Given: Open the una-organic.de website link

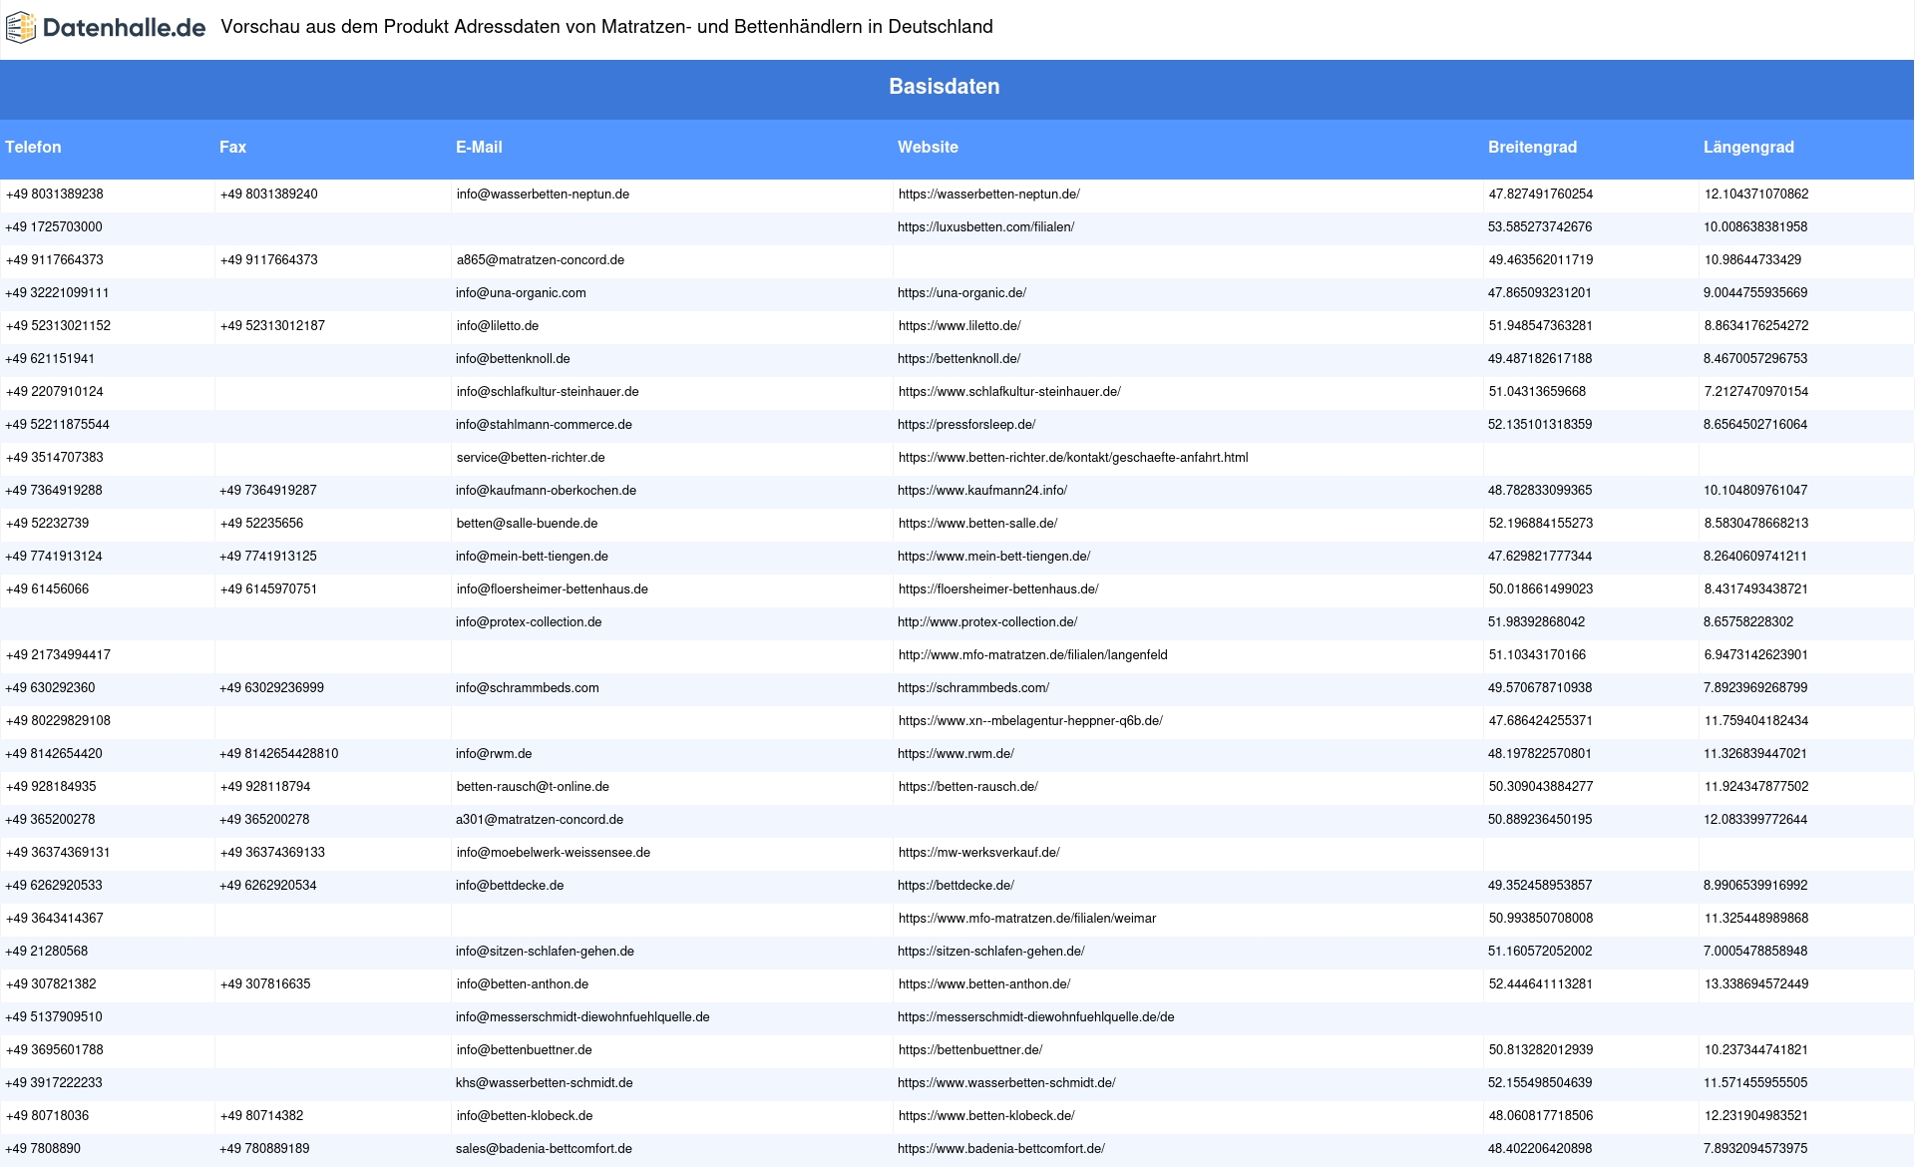Looking at the screenshot, I should [961, 293].
